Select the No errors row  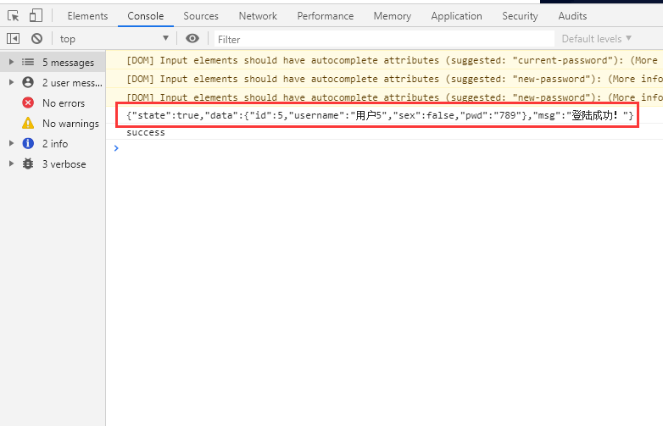point(53,102)
